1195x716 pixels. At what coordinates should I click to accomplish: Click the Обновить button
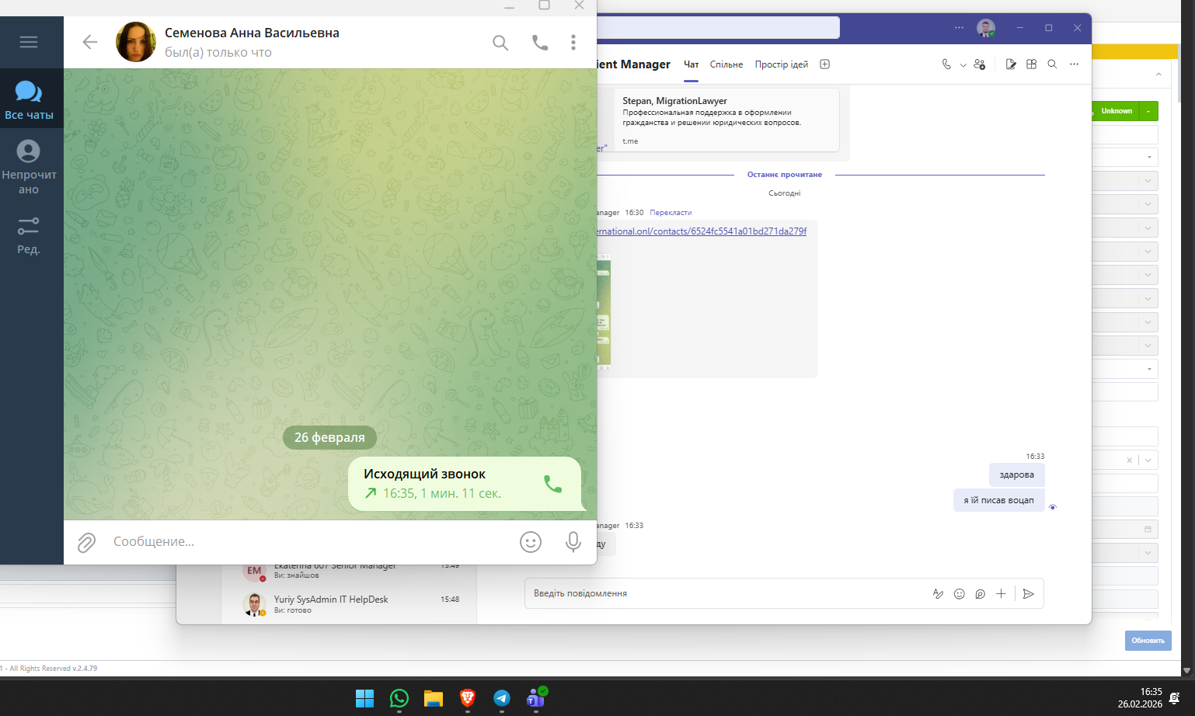tap(1148, 641)
